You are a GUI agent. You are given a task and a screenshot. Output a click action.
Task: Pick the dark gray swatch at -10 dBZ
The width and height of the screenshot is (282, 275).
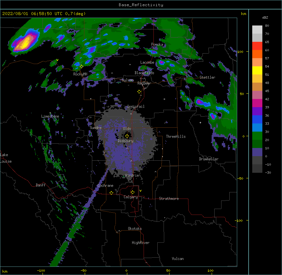(257, 169)
